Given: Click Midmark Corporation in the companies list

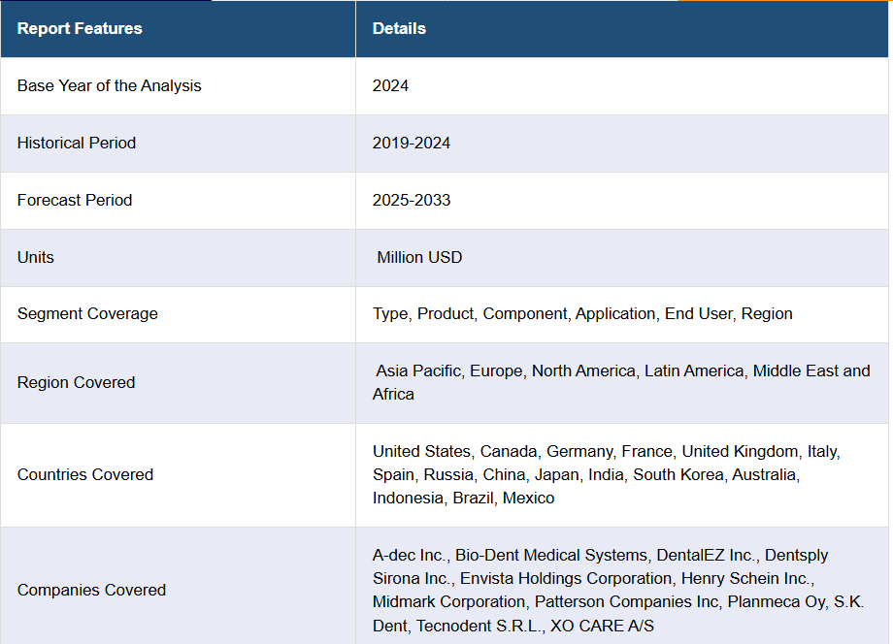Looking at the screenshot, I should click(449, 601).
